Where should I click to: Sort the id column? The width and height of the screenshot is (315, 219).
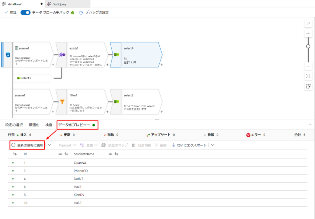click(x=66, y=154)
